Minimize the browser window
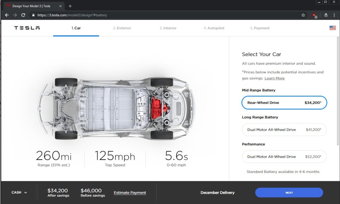This screenshot has width=340, height=204. [319, 2]
